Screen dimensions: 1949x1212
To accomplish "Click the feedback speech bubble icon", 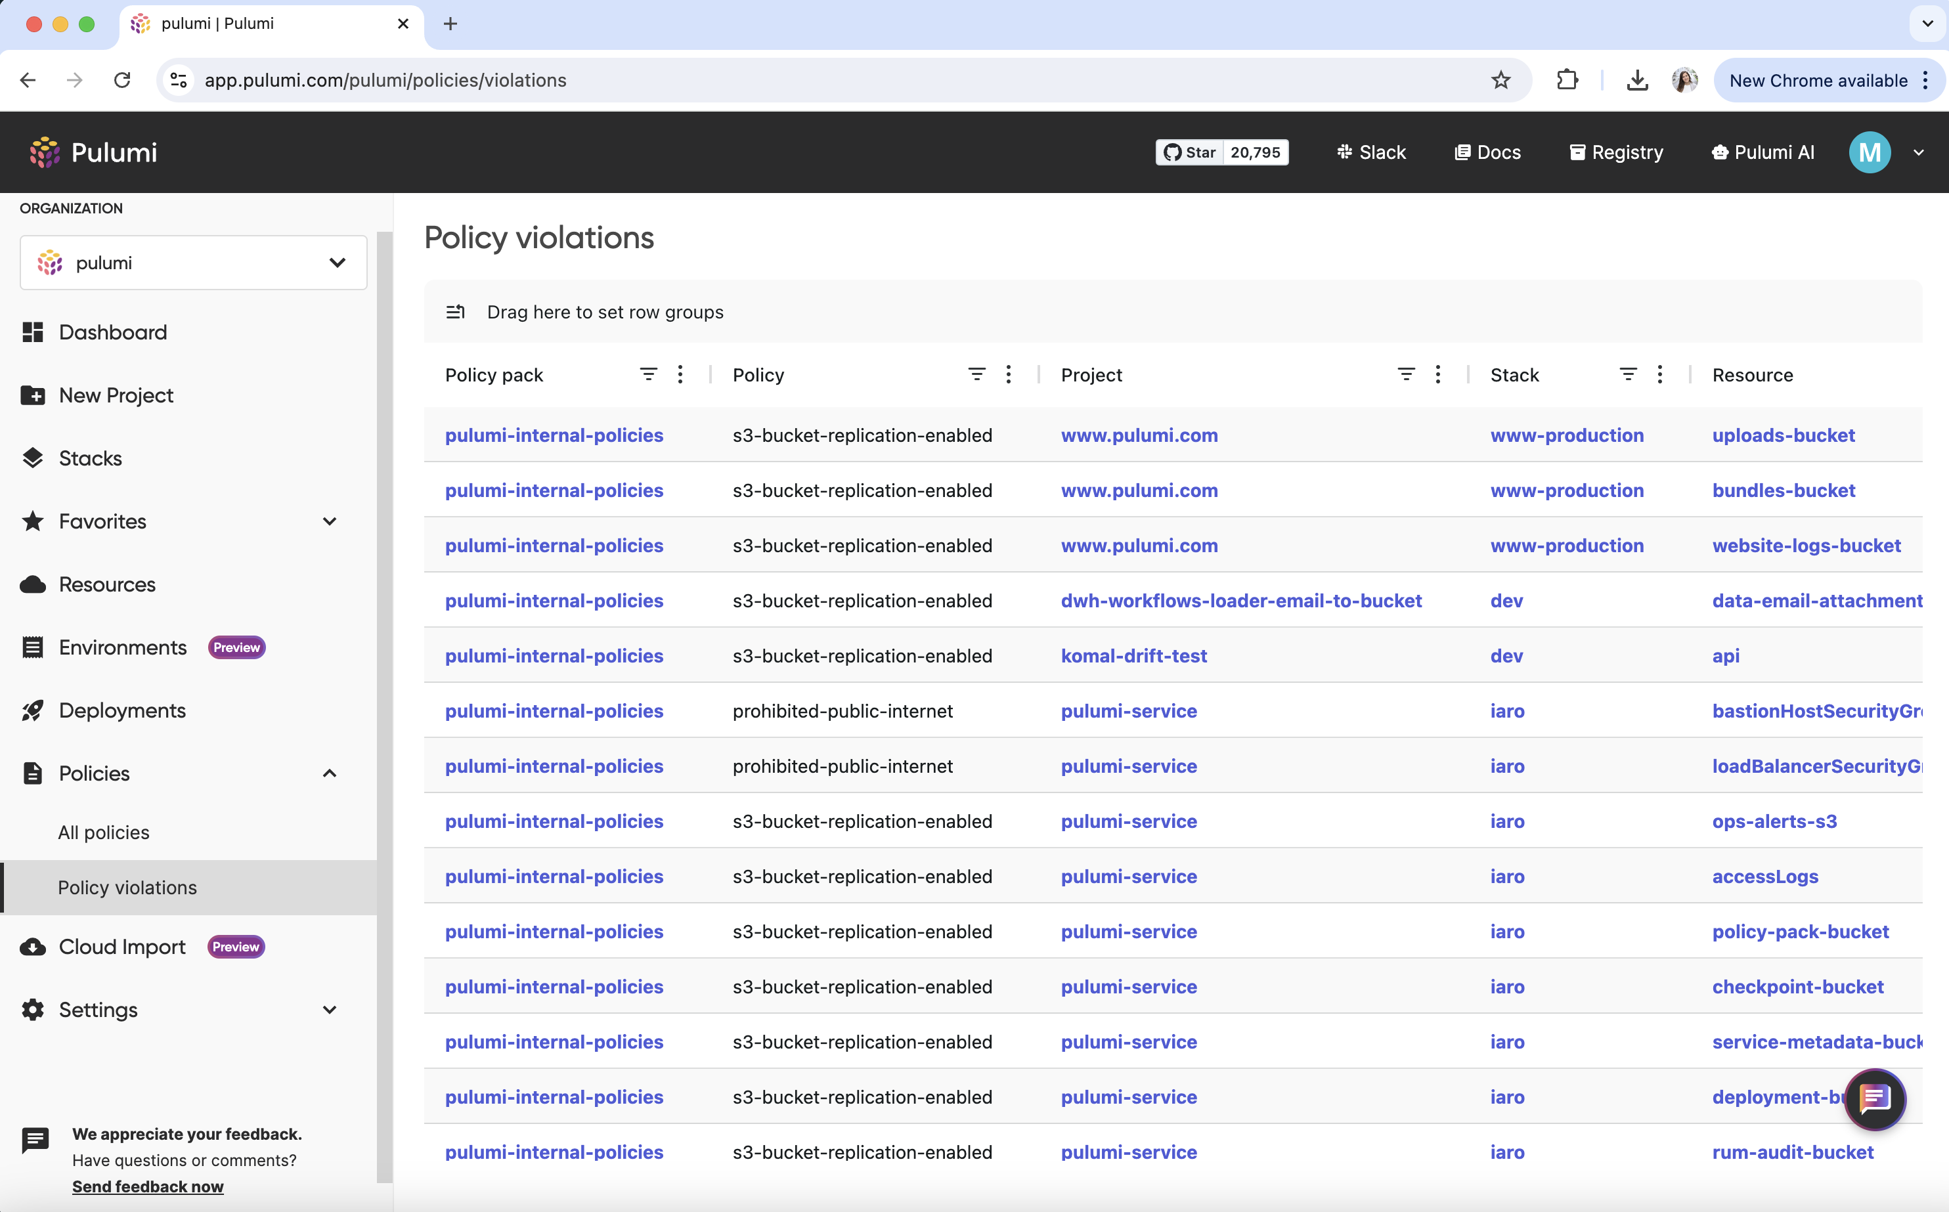I will pos(35,1139).
